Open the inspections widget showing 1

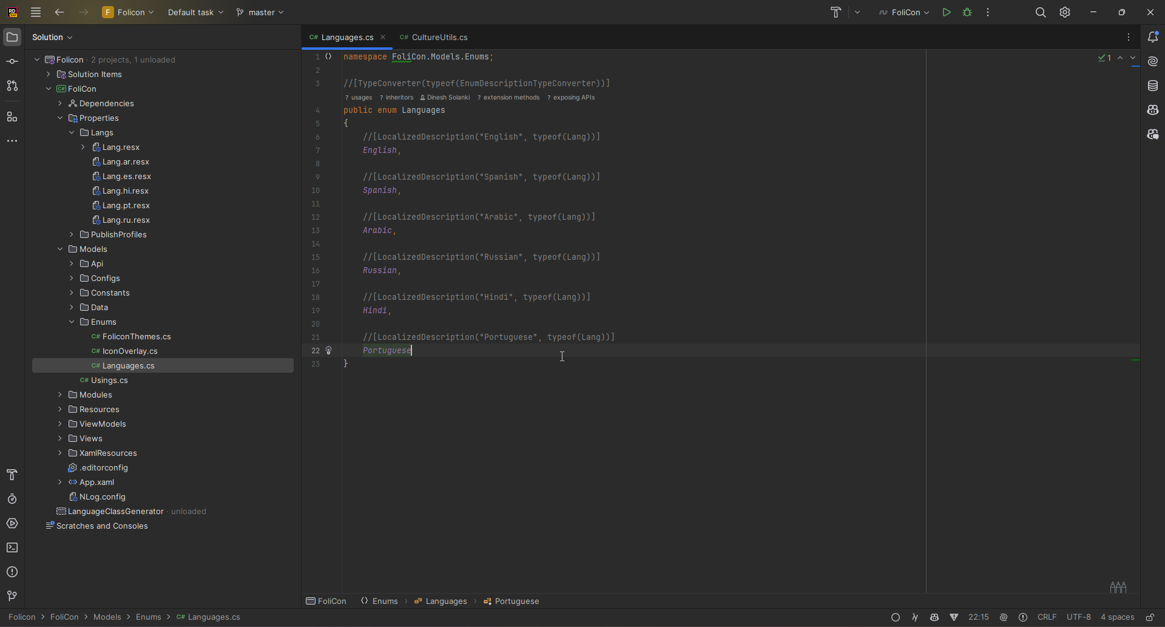pos(1104,58)
